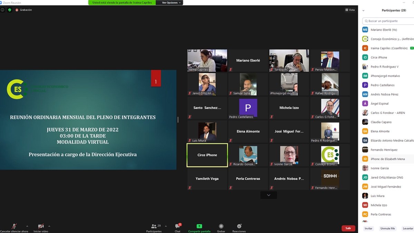414x233 pixels.
Task: Click the Unmute Me button
Action: coord(387,229)
